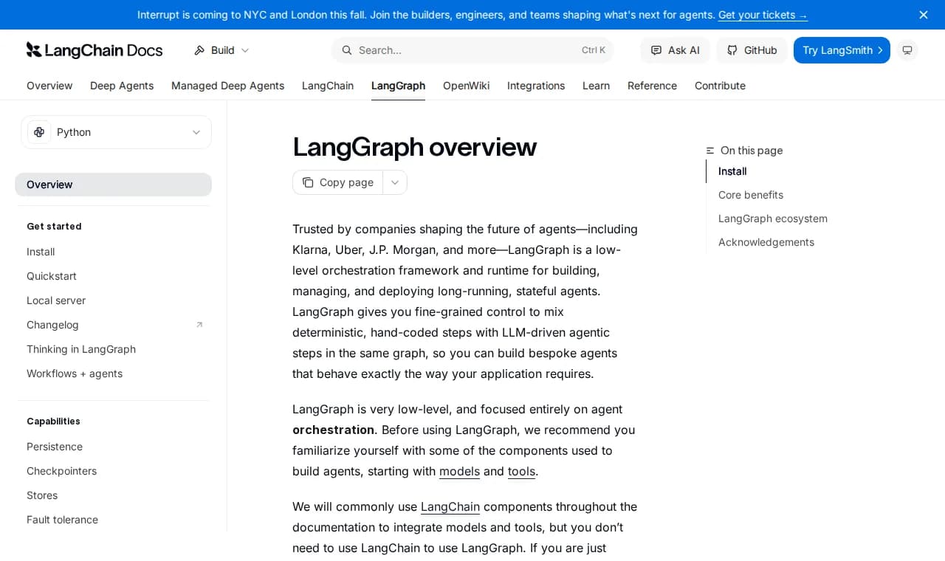
Task: Open the Integrations tab
Action: pos(536,86)
